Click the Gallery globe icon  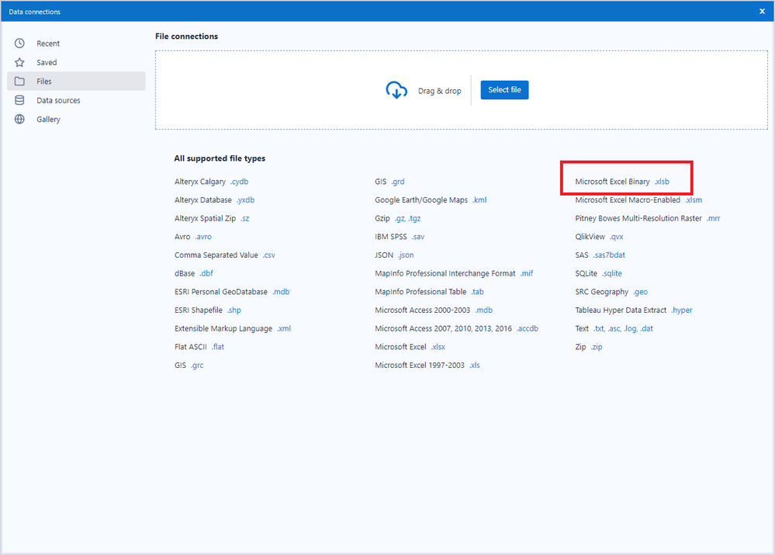[19, 120]
